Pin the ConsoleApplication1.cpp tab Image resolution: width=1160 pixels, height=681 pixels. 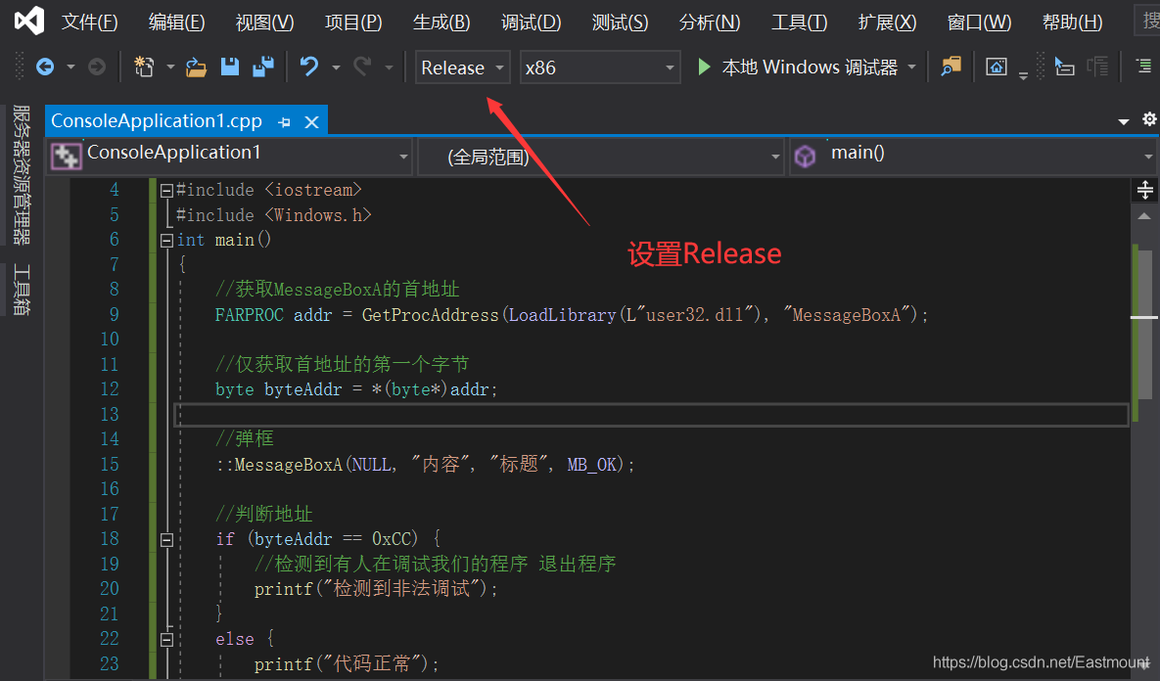pos(284,122)
